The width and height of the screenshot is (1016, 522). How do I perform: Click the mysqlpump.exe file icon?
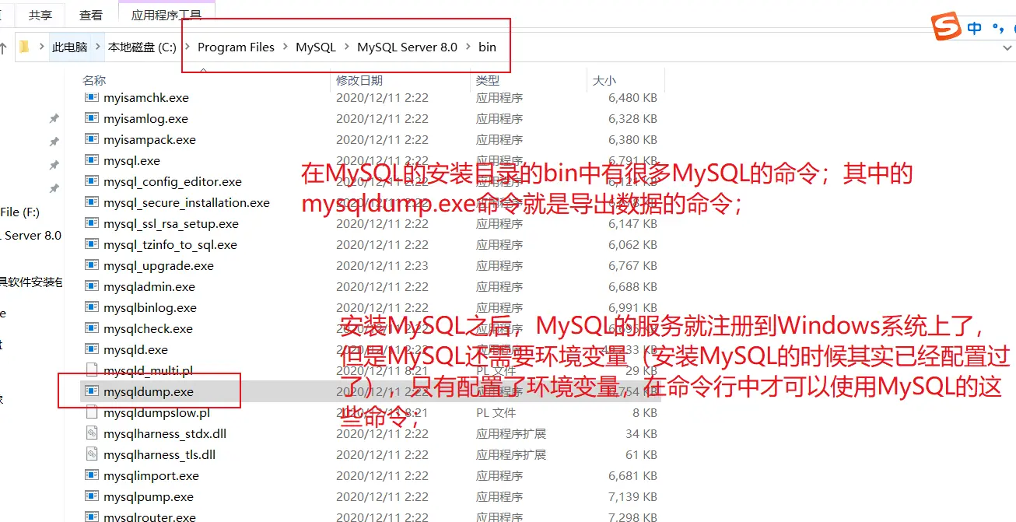(91, 497)
